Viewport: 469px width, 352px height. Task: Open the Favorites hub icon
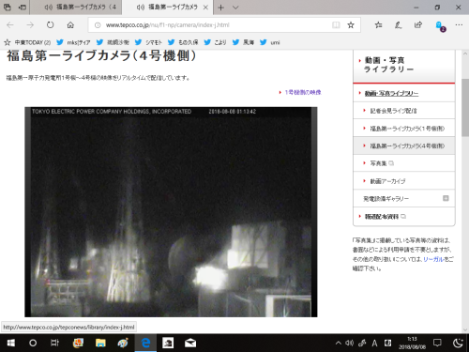coord(378,25)
